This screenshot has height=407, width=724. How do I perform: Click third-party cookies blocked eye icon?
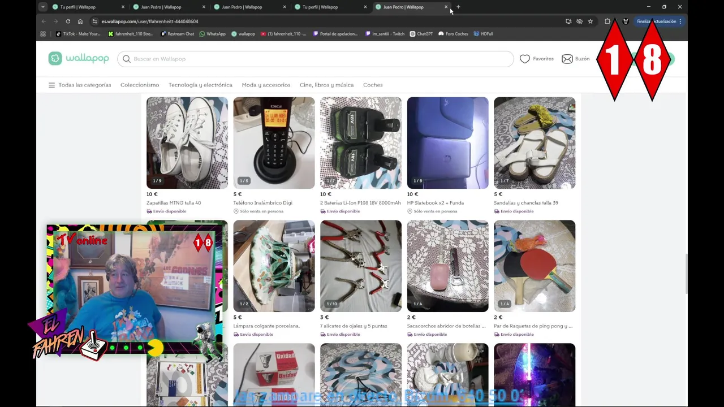(x=579, y=21)
